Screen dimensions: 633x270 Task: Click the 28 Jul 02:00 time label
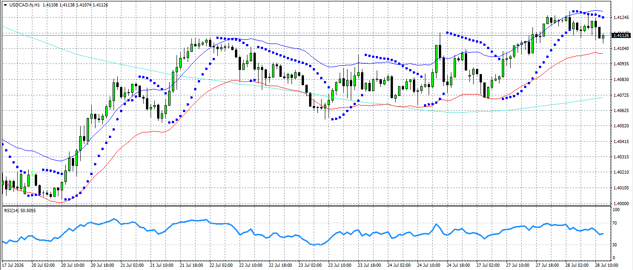pyautogui.click(x=576, y=266)
